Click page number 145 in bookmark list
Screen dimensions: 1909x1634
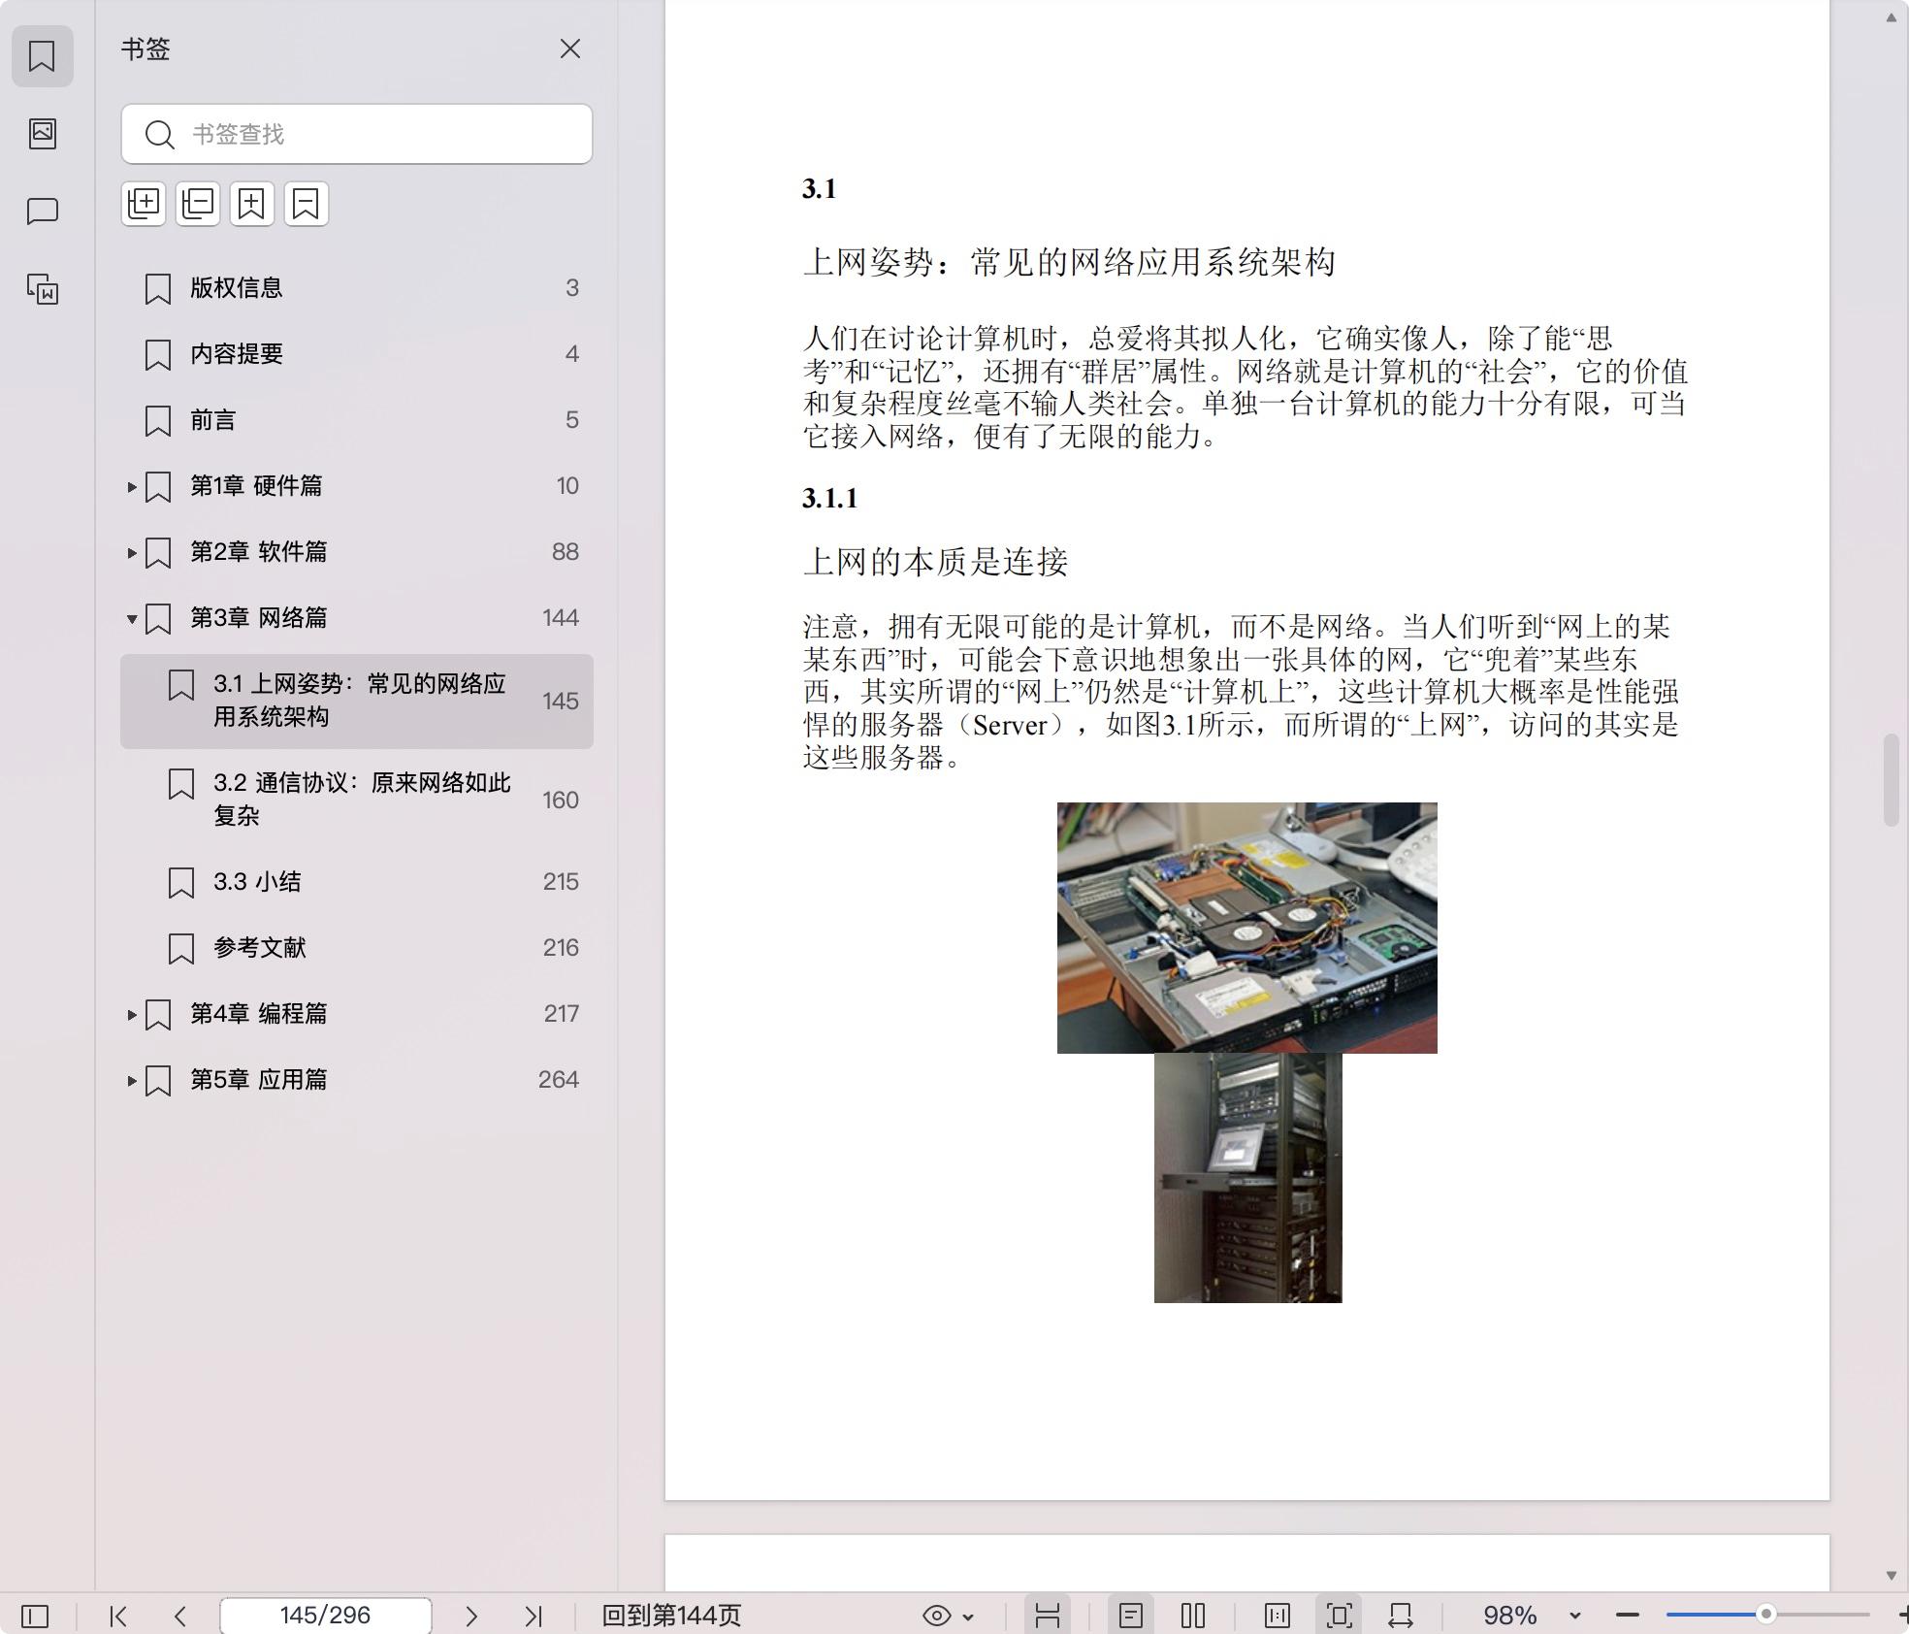[x=561, y=702]
